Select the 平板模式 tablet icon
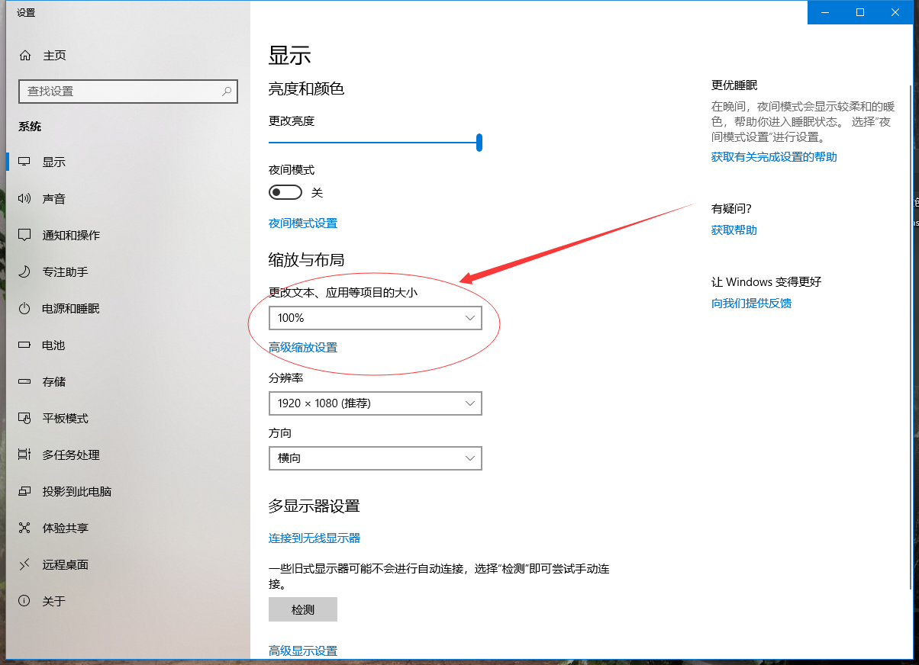Image resolution: width=919 pixels, height=665 pixels. tap(24, 419)
